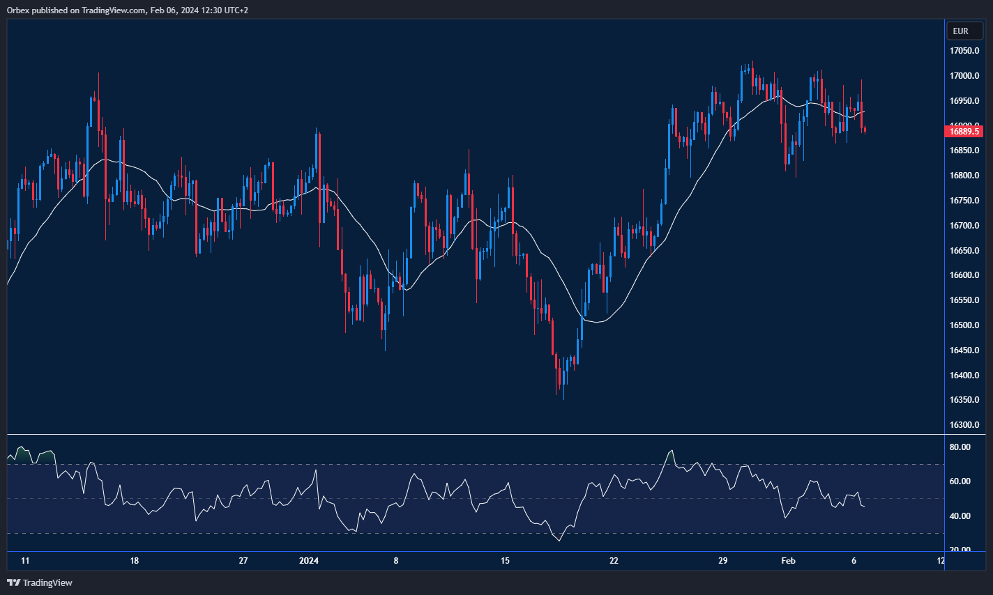Click the 60.00 RSI scale label
This screenshot has height=595, width=993.
coord(960,481)
